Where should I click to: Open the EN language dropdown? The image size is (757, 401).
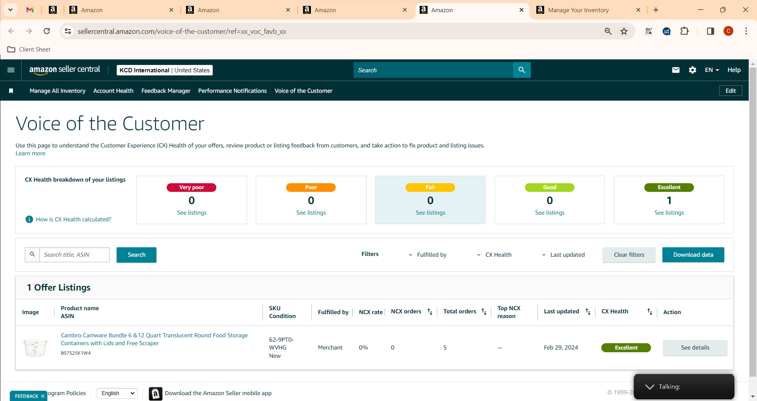[x=712, y=70]
